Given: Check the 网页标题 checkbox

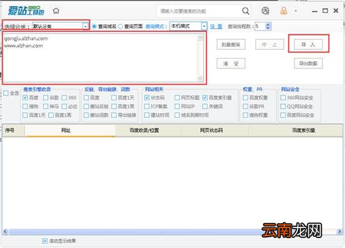Looking at the screenshot, I should (177, 98).
